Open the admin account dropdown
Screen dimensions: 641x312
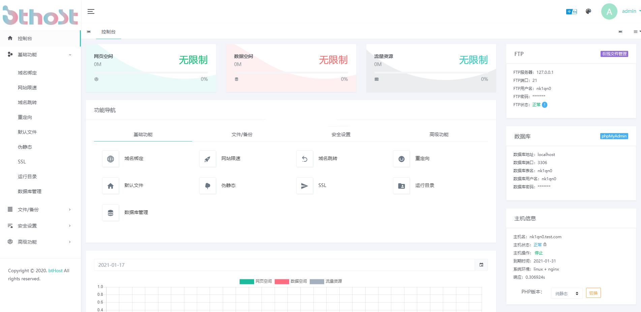(630, 11)
